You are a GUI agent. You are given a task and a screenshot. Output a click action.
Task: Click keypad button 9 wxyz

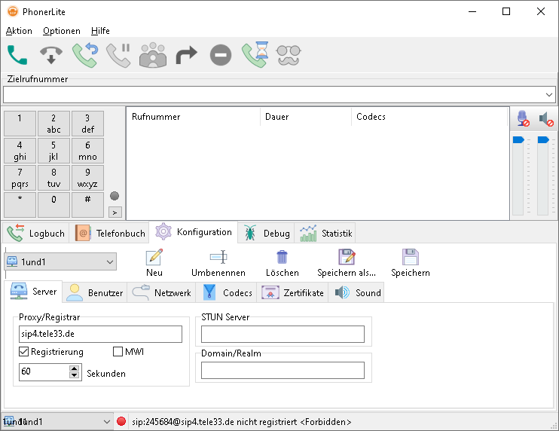pyautogui.click(x=87, y=178)
